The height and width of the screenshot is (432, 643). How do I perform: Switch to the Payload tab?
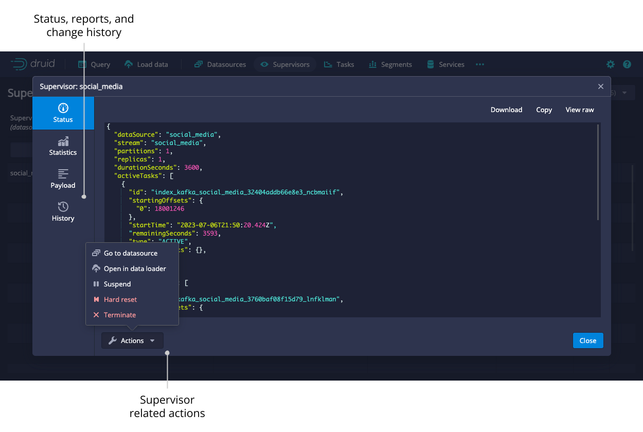(x=63, y=178)
